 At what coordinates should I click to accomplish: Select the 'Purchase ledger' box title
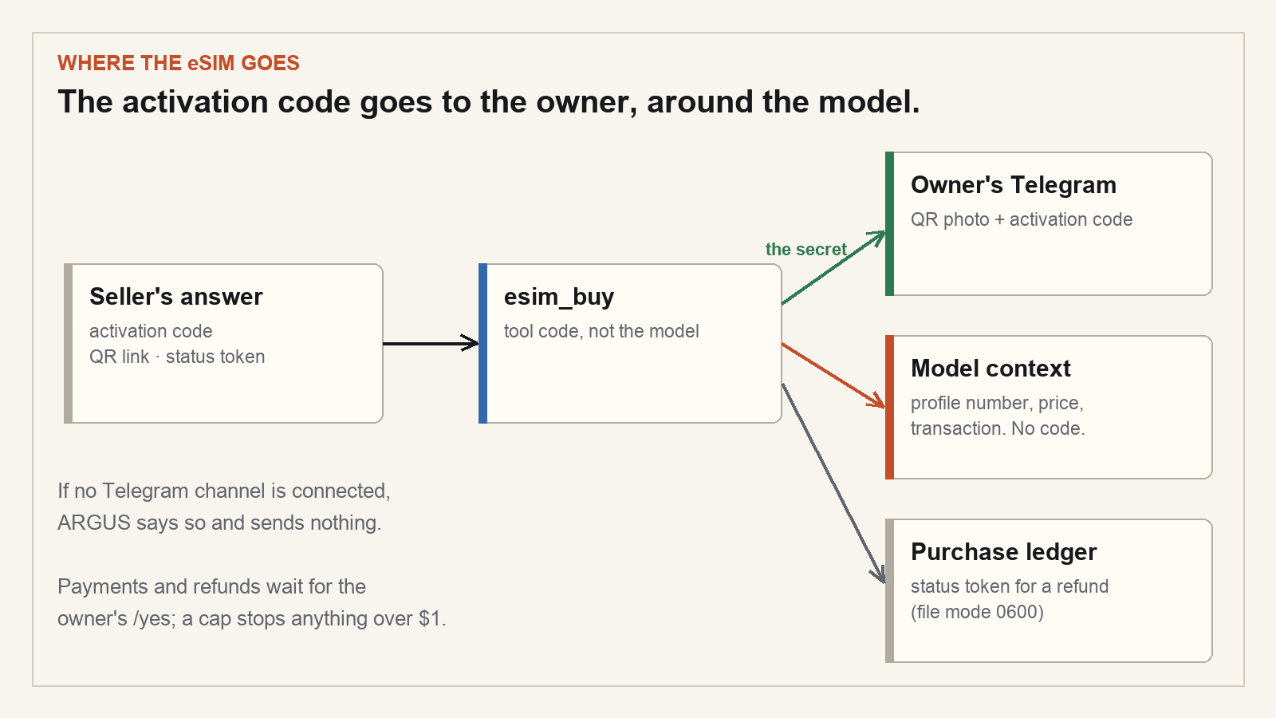point(1004,552)
